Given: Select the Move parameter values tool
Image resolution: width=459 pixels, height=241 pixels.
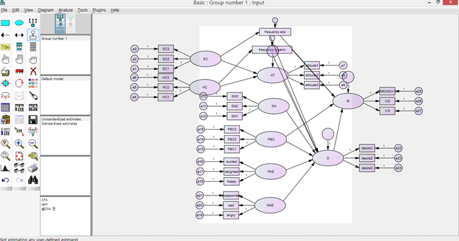Looking at the screenshot, I should pos(5,95).
